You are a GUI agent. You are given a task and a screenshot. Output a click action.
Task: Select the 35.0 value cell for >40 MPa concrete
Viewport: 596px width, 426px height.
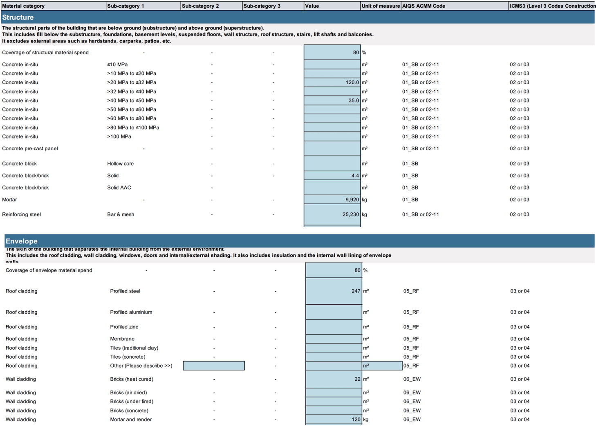coord(332,100)
